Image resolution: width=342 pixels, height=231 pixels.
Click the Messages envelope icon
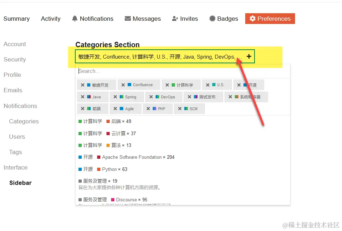[x=128, y=19]
